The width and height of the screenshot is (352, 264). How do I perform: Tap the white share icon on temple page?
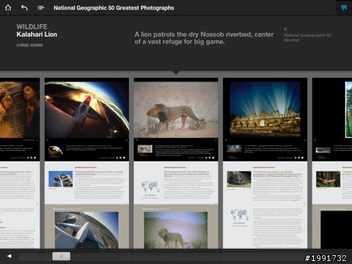coord(303,158)
